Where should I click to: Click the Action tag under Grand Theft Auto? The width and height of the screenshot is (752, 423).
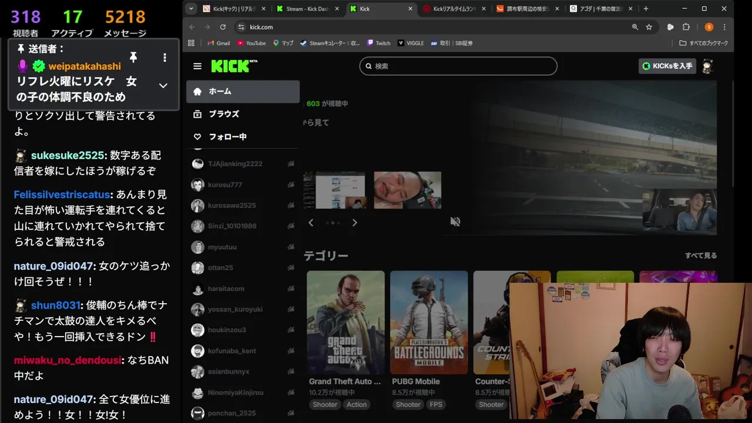point(357,404)
